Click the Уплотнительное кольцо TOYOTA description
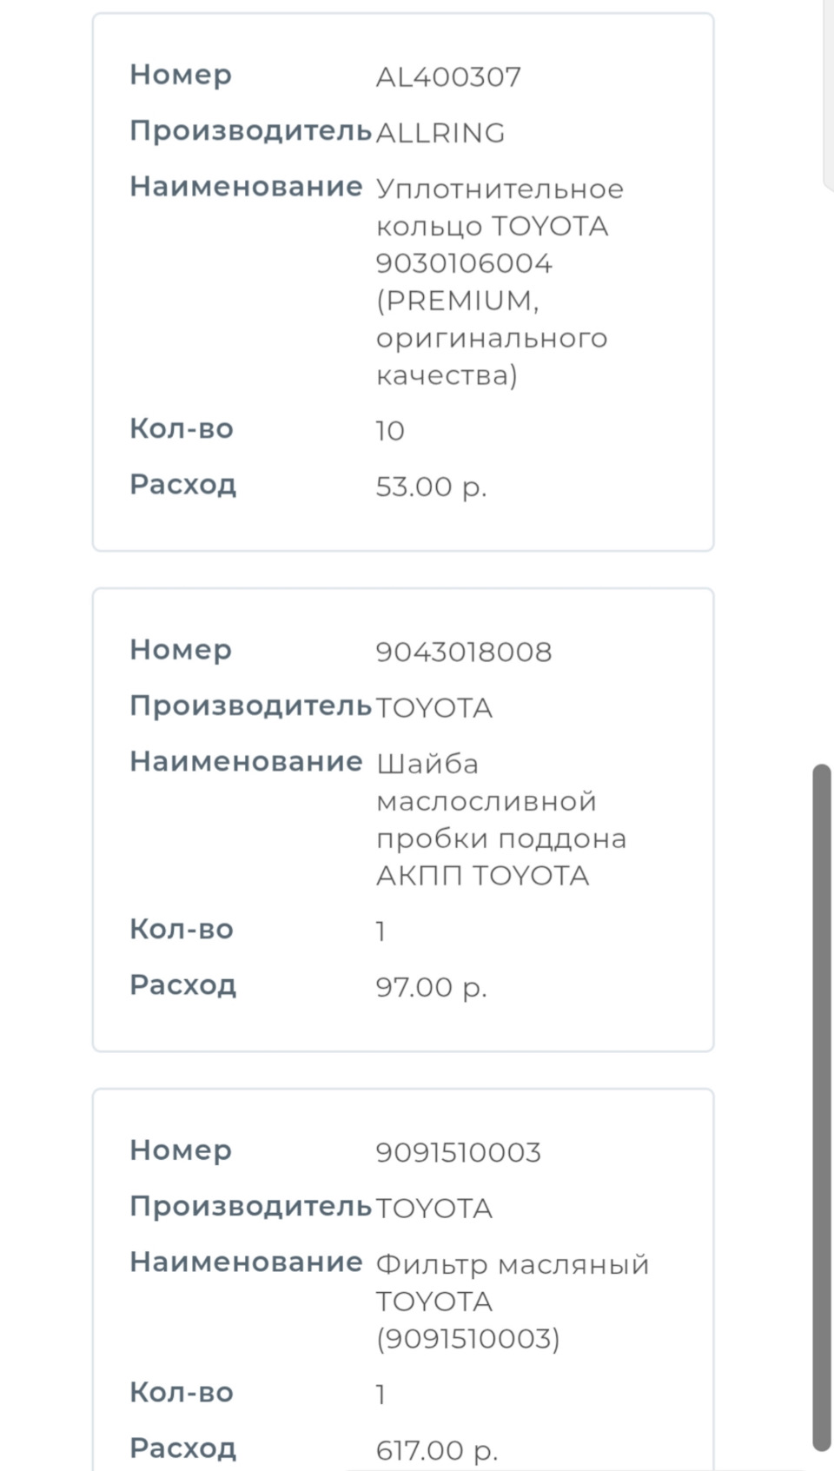 click(x=499, y=282)
